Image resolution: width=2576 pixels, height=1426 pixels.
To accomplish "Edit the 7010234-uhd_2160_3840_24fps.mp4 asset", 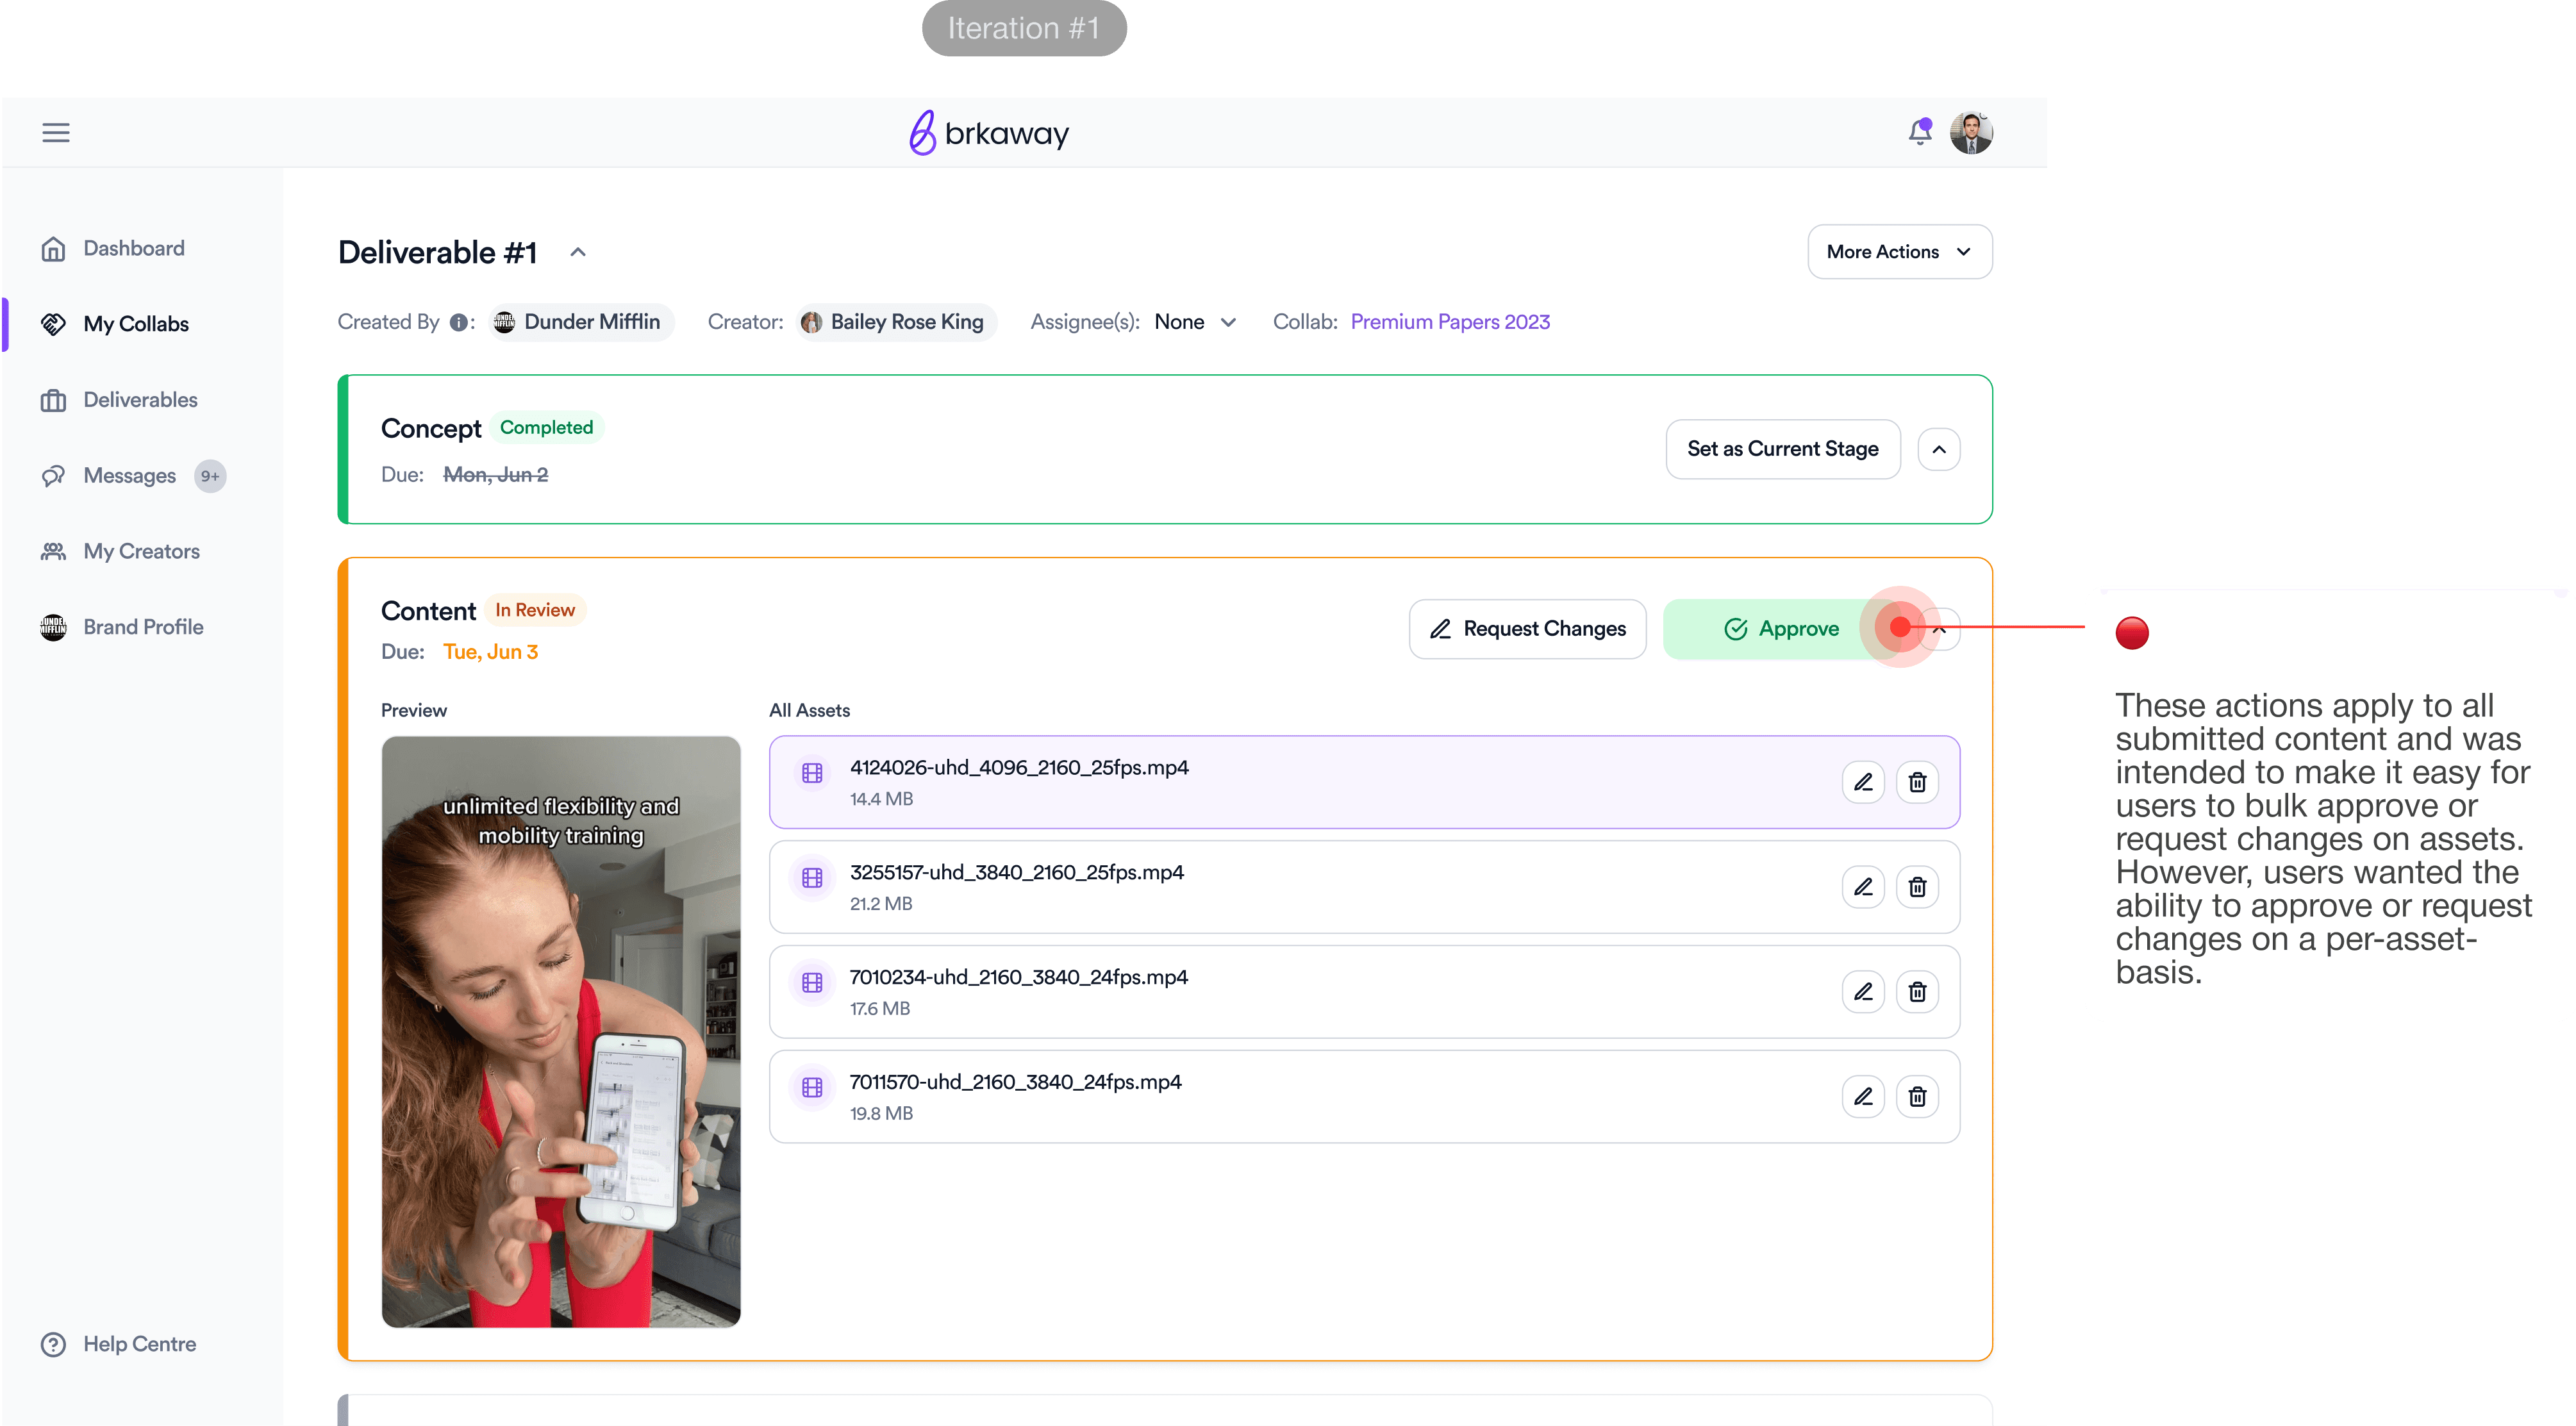I will click(1863, 992).
